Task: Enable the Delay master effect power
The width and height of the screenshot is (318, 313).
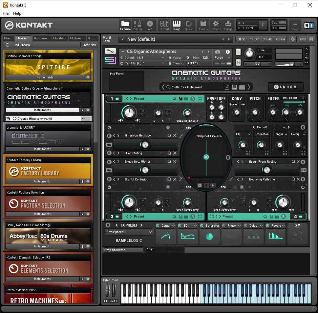Action: coord(245,225)
